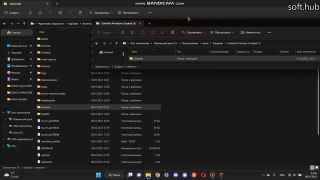Open Discord from the taskbar
Image resolution: width=320 pixels, height=180 pixels.
175,175
